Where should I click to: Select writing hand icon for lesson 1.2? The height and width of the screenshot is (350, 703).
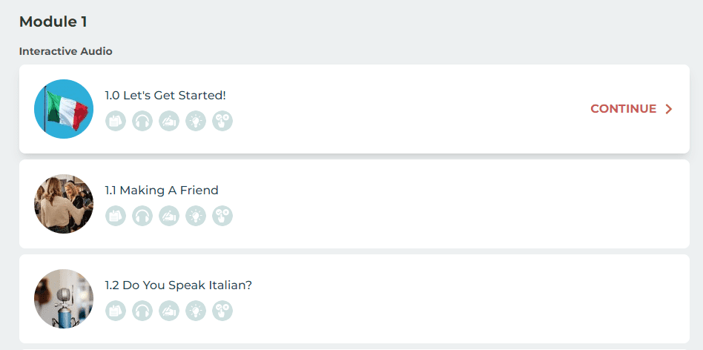tap(169, 311)
